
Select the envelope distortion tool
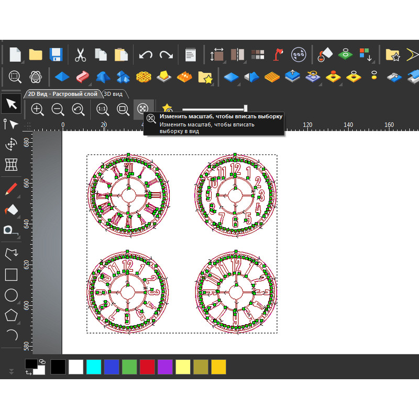coord(12,165)
